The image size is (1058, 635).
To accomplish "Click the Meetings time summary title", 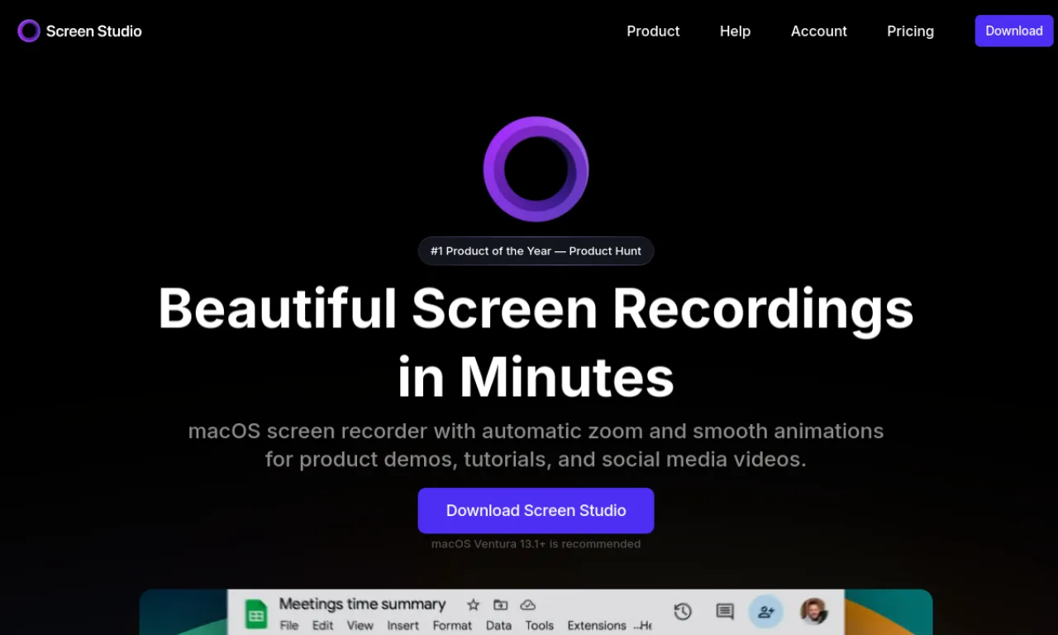I will coord(362,604).
